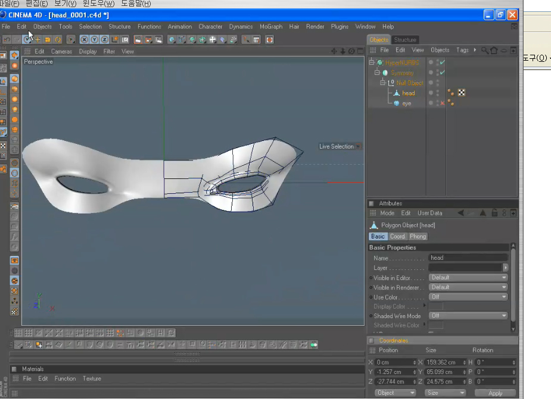Open the Size mode dropdown
This screenshot has width=551, height=399.
pos(445,392)
